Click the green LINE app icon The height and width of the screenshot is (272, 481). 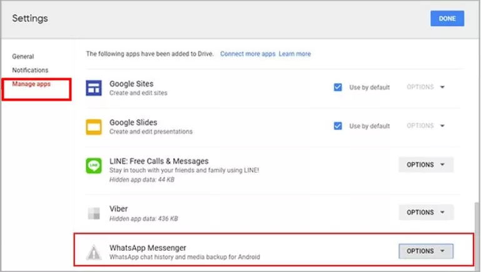tap(94, 165)
